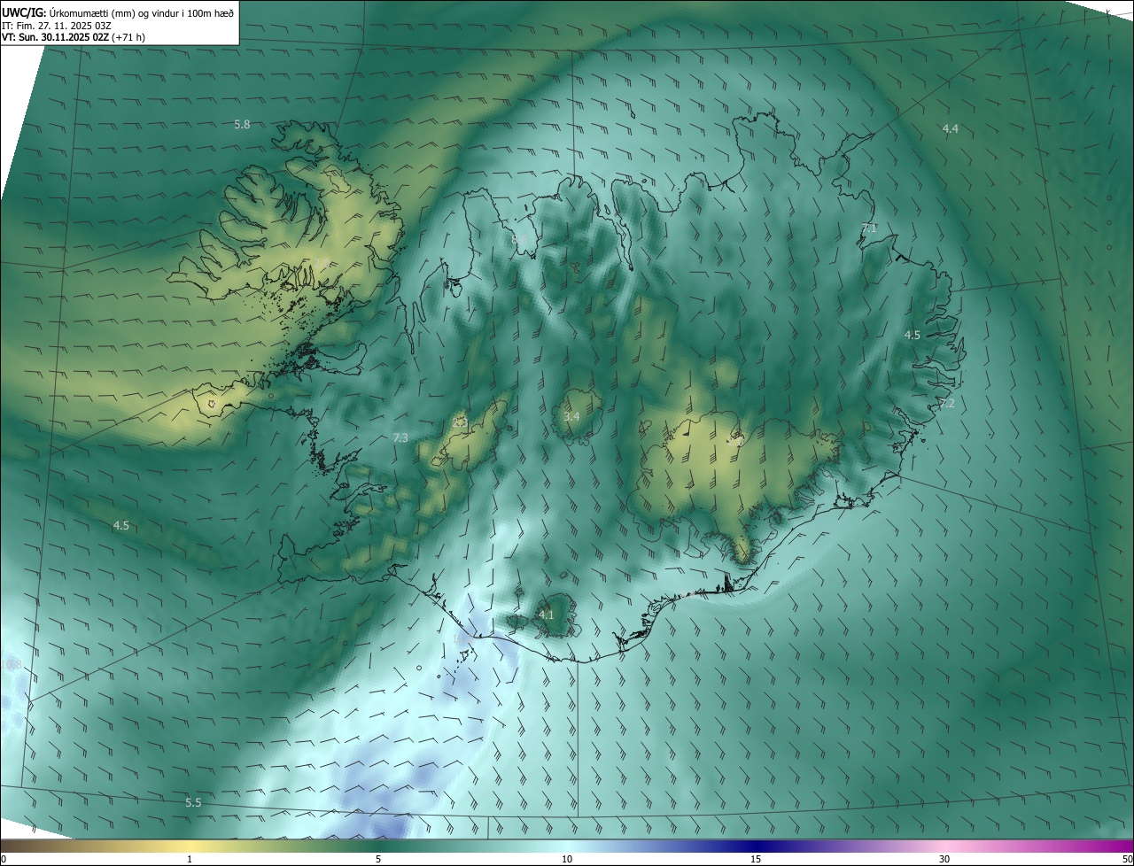Image resolution: width=1134 pixels, height=866 pixels.
Task: Click the 0 tick on the color scale
Action: 3,859
